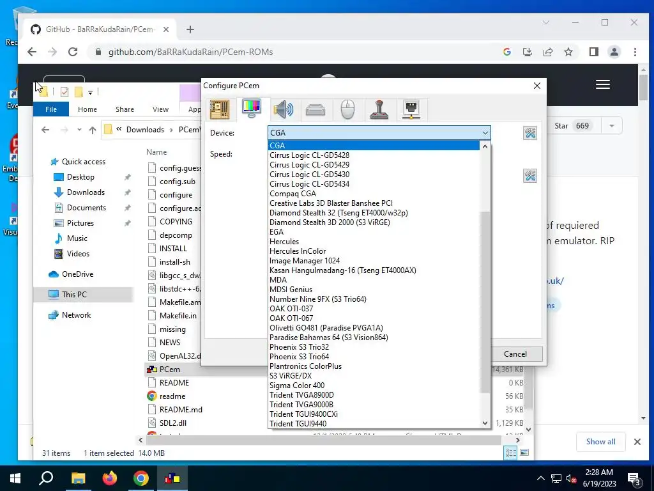Open the File tab in Explorer
Image resolution: width=654 pixels, height=491 pixels.
pos(51,109)
